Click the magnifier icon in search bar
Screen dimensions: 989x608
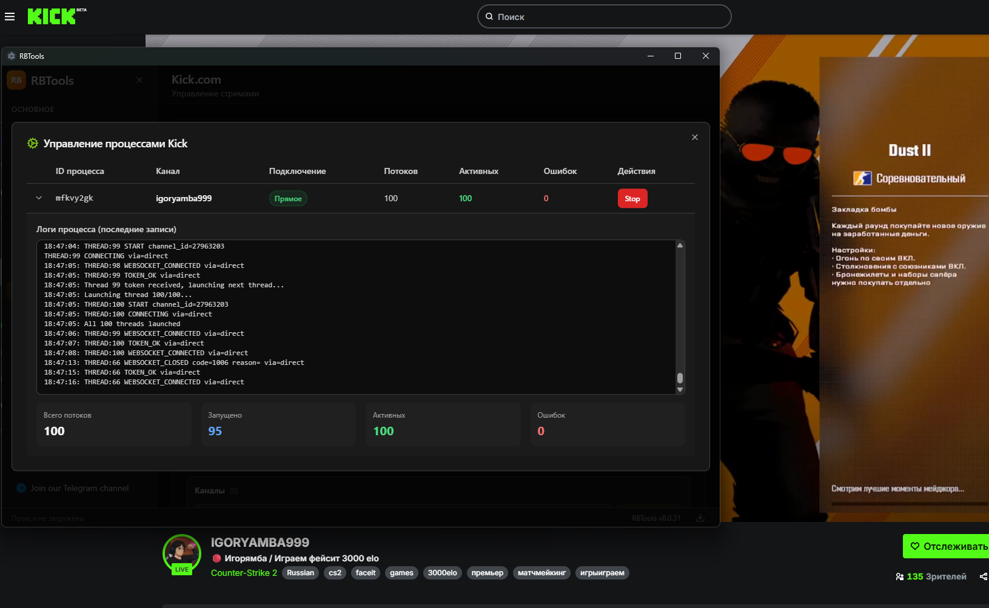click(489, 16)
